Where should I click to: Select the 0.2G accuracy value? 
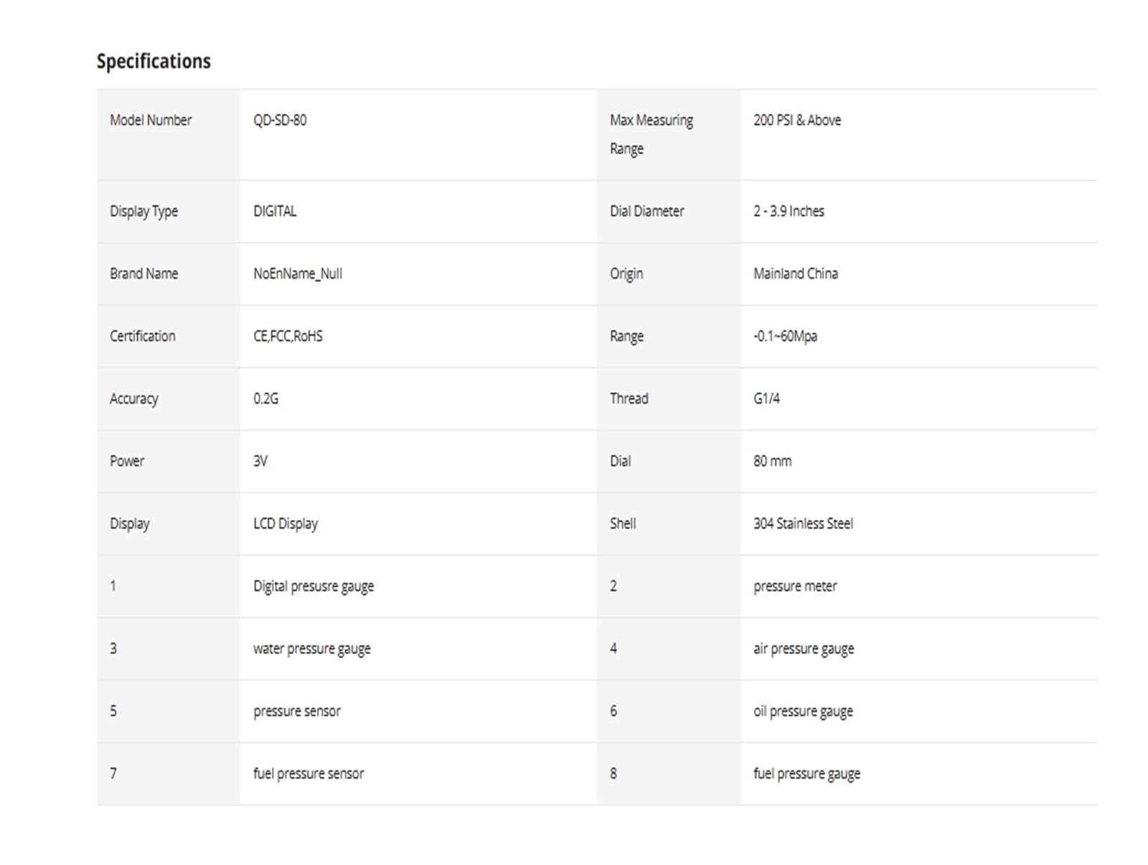coord(265,398)
